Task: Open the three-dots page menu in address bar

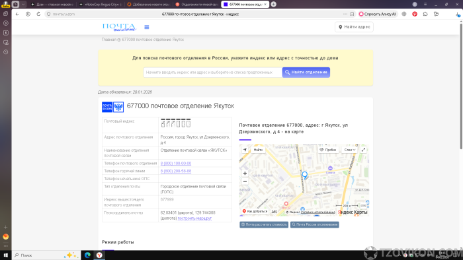Action: click(x=345, y=14)
